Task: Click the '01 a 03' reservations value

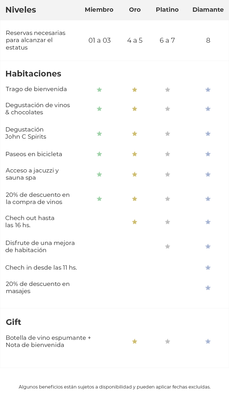Action: click(x=100, y=40)
